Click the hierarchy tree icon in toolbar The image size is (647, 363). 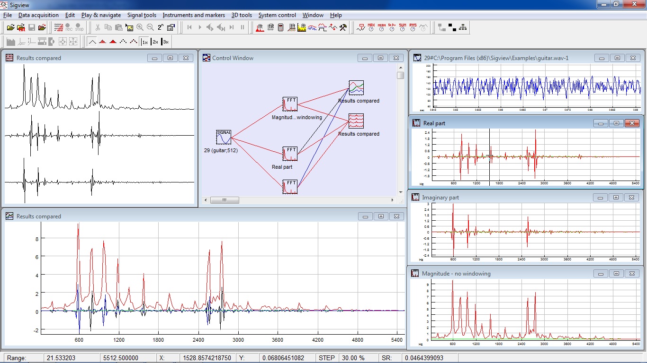463,27
